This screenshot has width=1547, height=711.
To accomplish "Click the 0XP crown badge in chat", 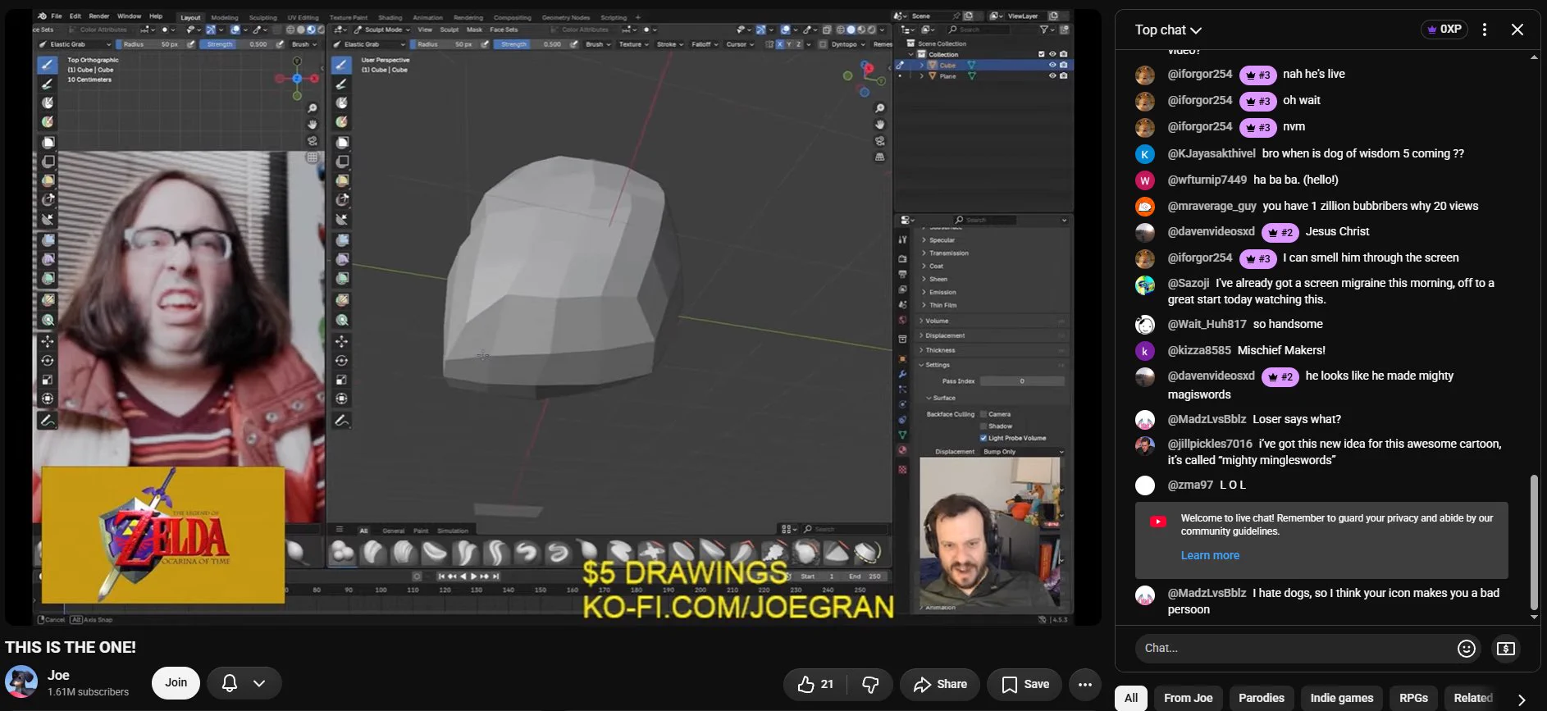I will 1444,29.
